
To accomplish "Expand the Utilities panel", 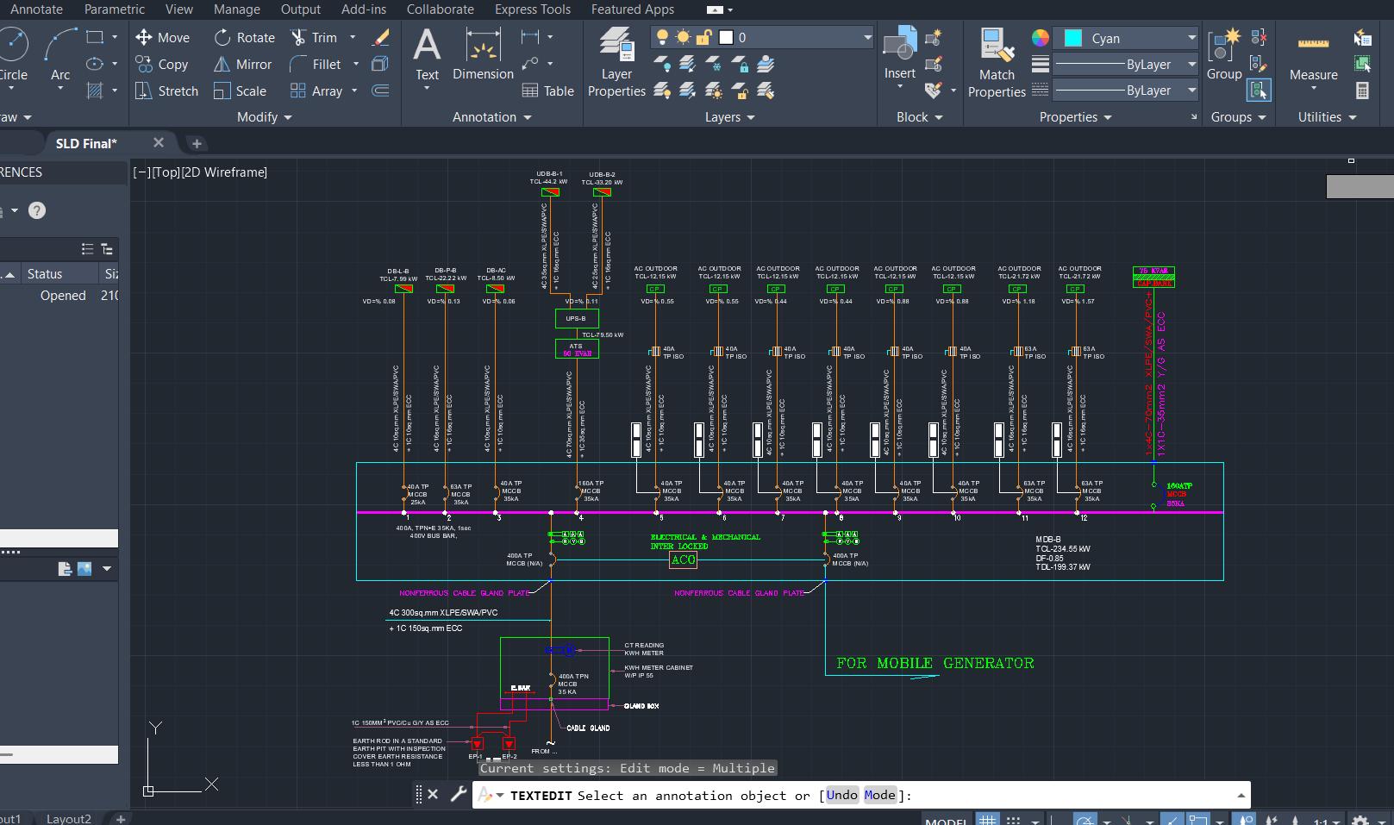I will click(1327, 117).
